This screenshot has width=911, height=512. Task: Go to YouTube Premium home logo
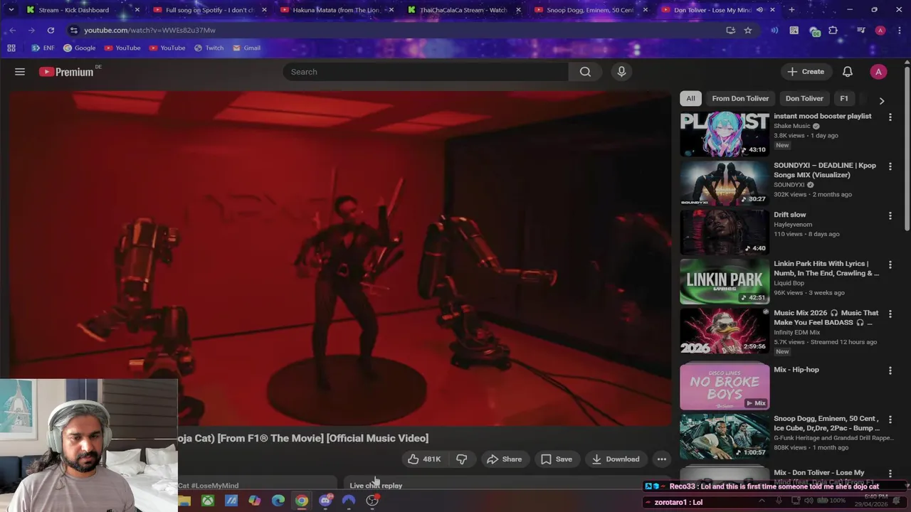(66, 72)
